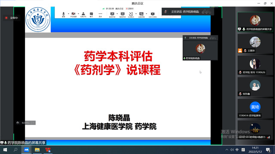Open the participants member list icon
275x154 pixels.
(83, 15)
